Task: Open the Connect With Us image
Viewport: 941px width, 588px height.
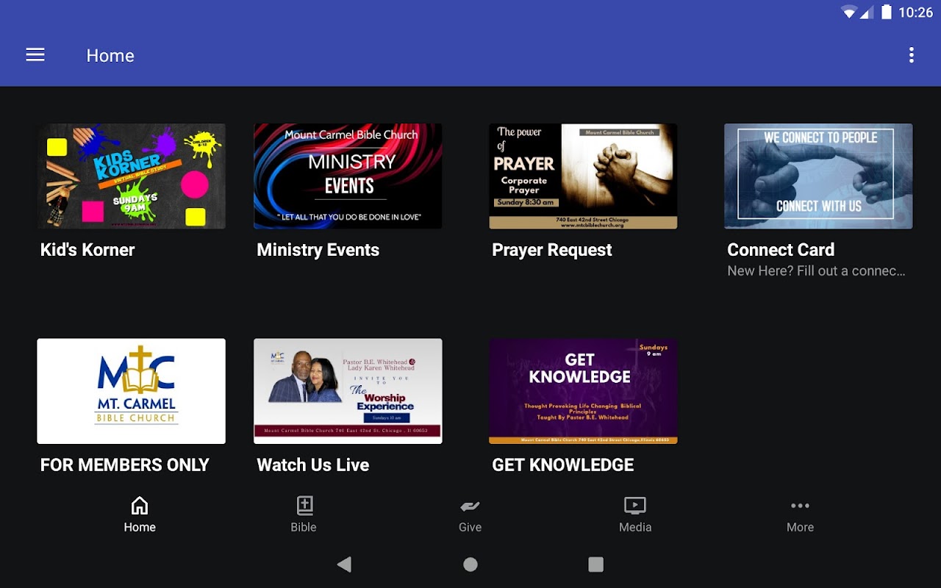Action: 818,176
